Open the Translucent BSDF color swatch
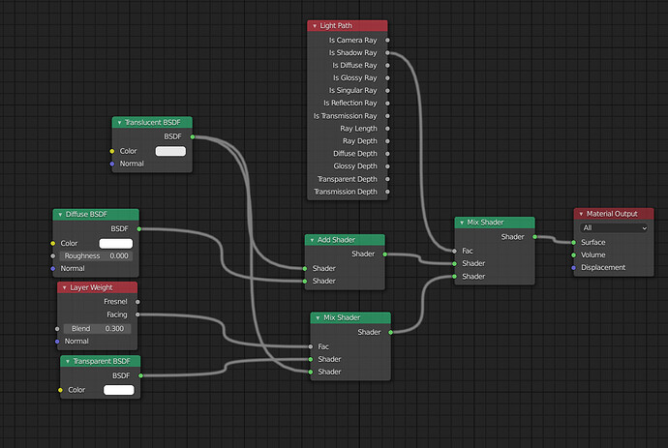Screen dimensions: 668x448 [x=170, y=151]
